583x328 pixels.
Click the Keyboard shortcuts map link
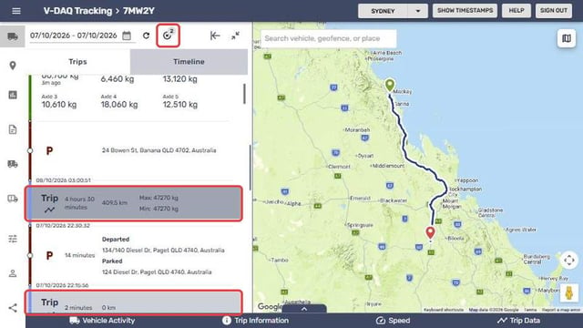pos(444,310)
